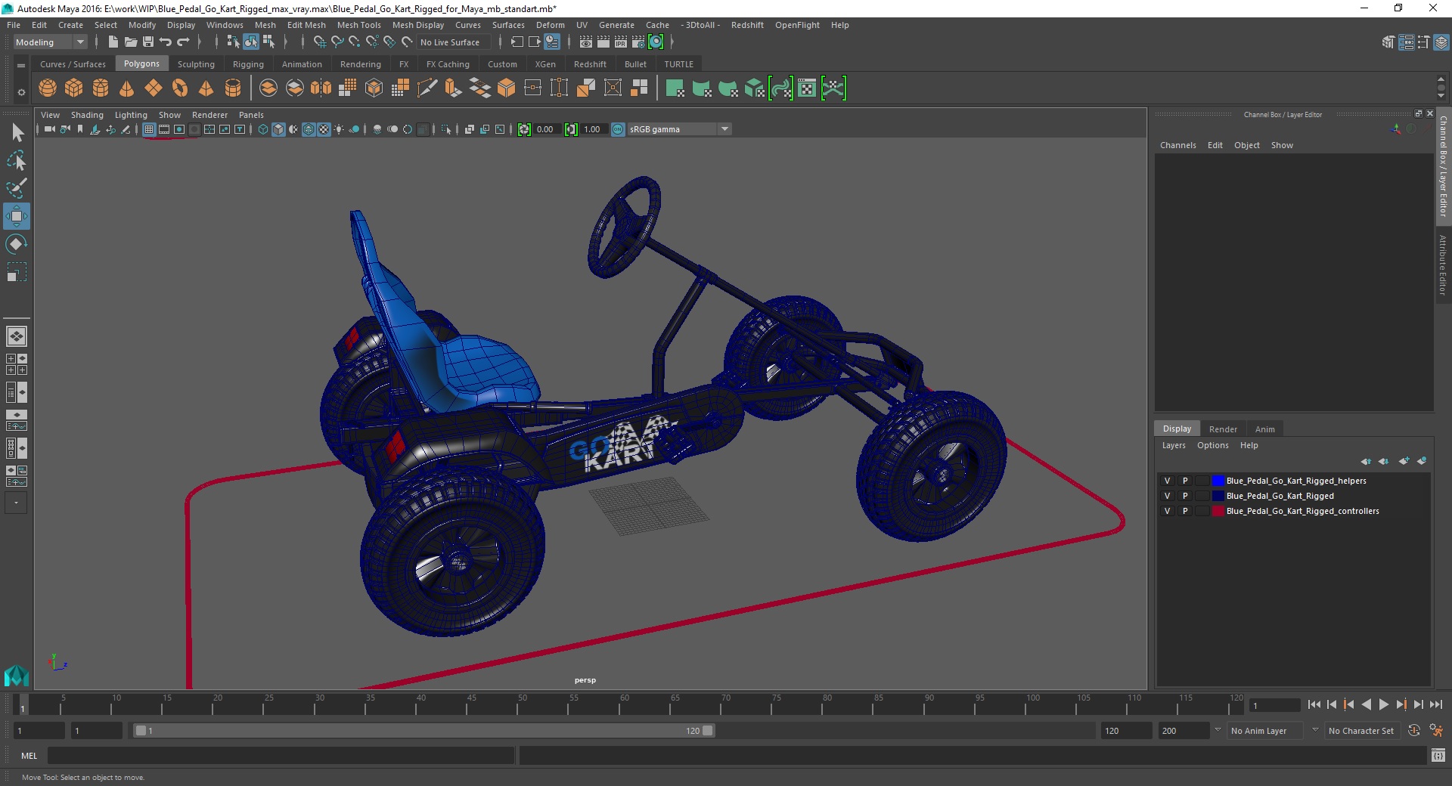Activate the Lasso select tool
This screenshot has height=786, width=1452.
pos(17,161)
